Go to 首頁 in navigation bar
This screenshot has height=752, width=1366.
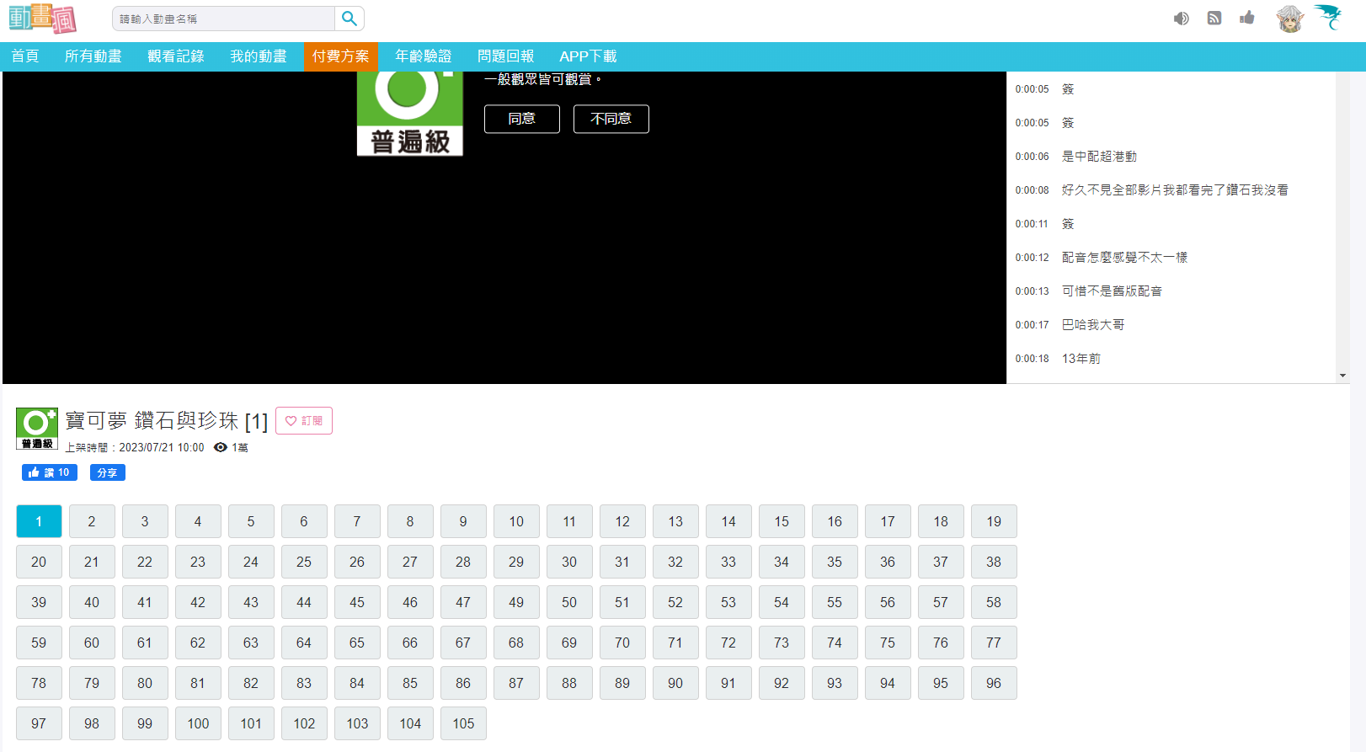coord(25,56)
